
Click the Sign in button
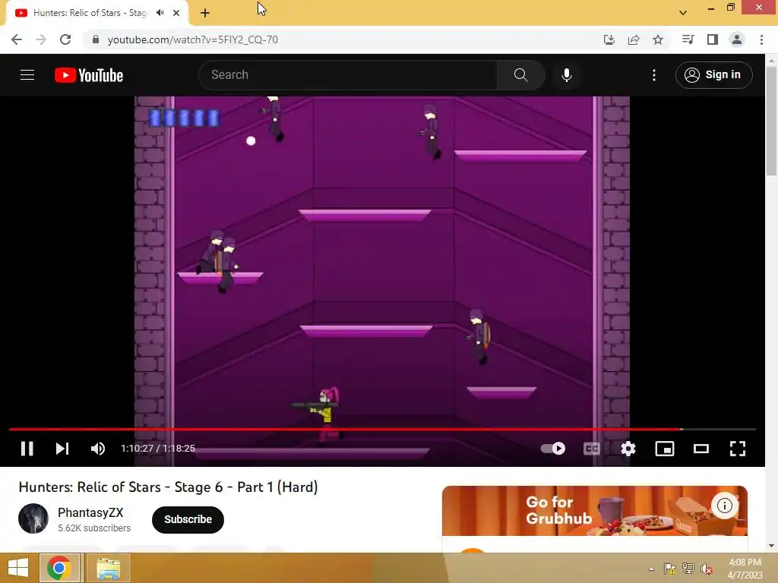coord(713,75)
